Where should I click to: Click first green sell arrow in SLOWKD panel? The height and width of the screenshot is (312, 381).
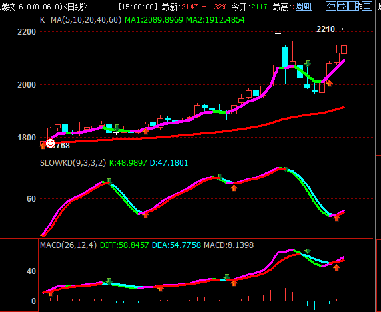(109, 181)
